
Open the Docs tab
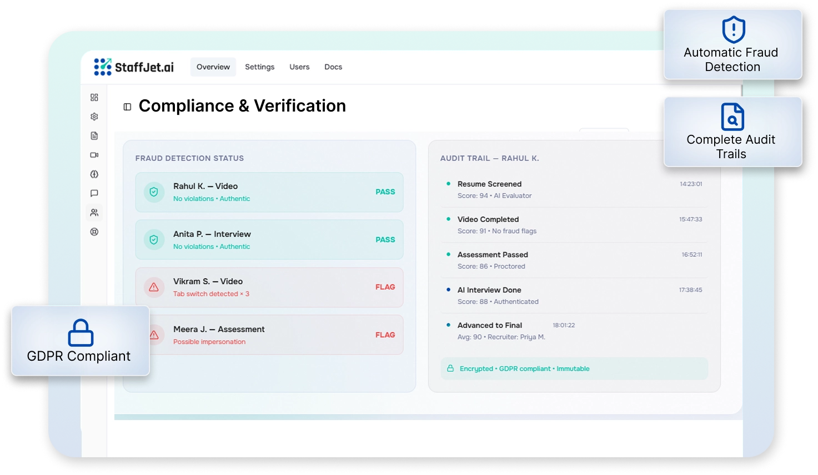point(333,67)
